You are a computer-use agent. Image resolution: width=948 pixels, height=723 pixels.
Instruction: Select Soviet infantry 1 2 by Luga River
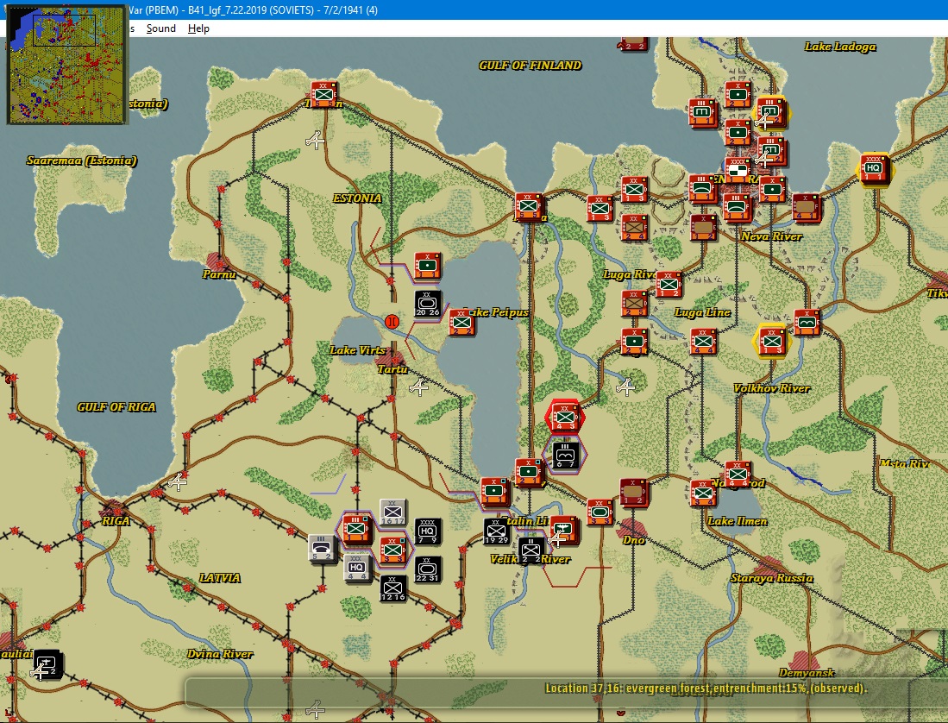(669, 285)
